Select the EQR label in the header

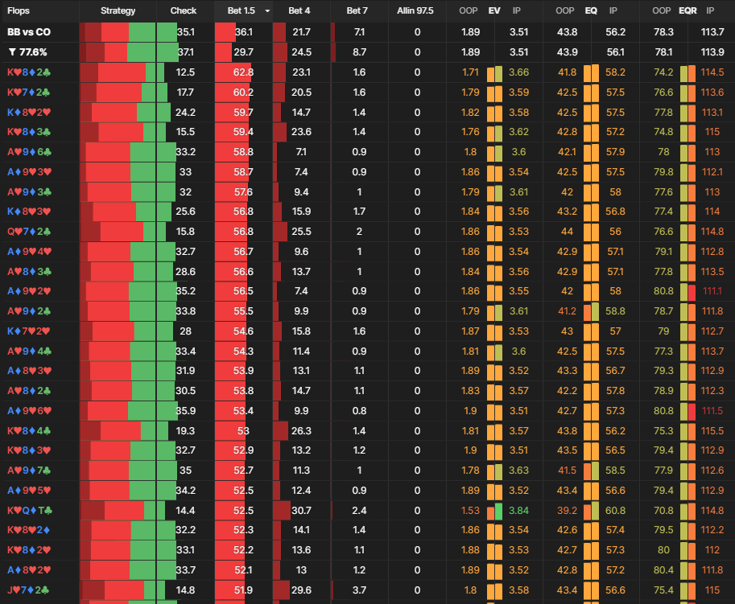click(x=688, y=11)
